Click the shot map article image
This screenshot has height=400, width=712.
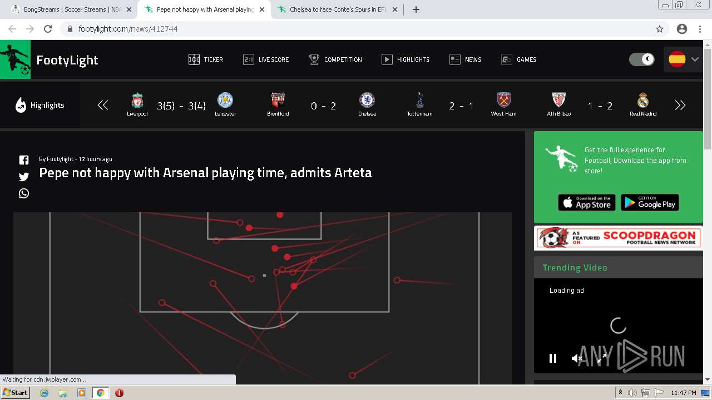point(263,298)
